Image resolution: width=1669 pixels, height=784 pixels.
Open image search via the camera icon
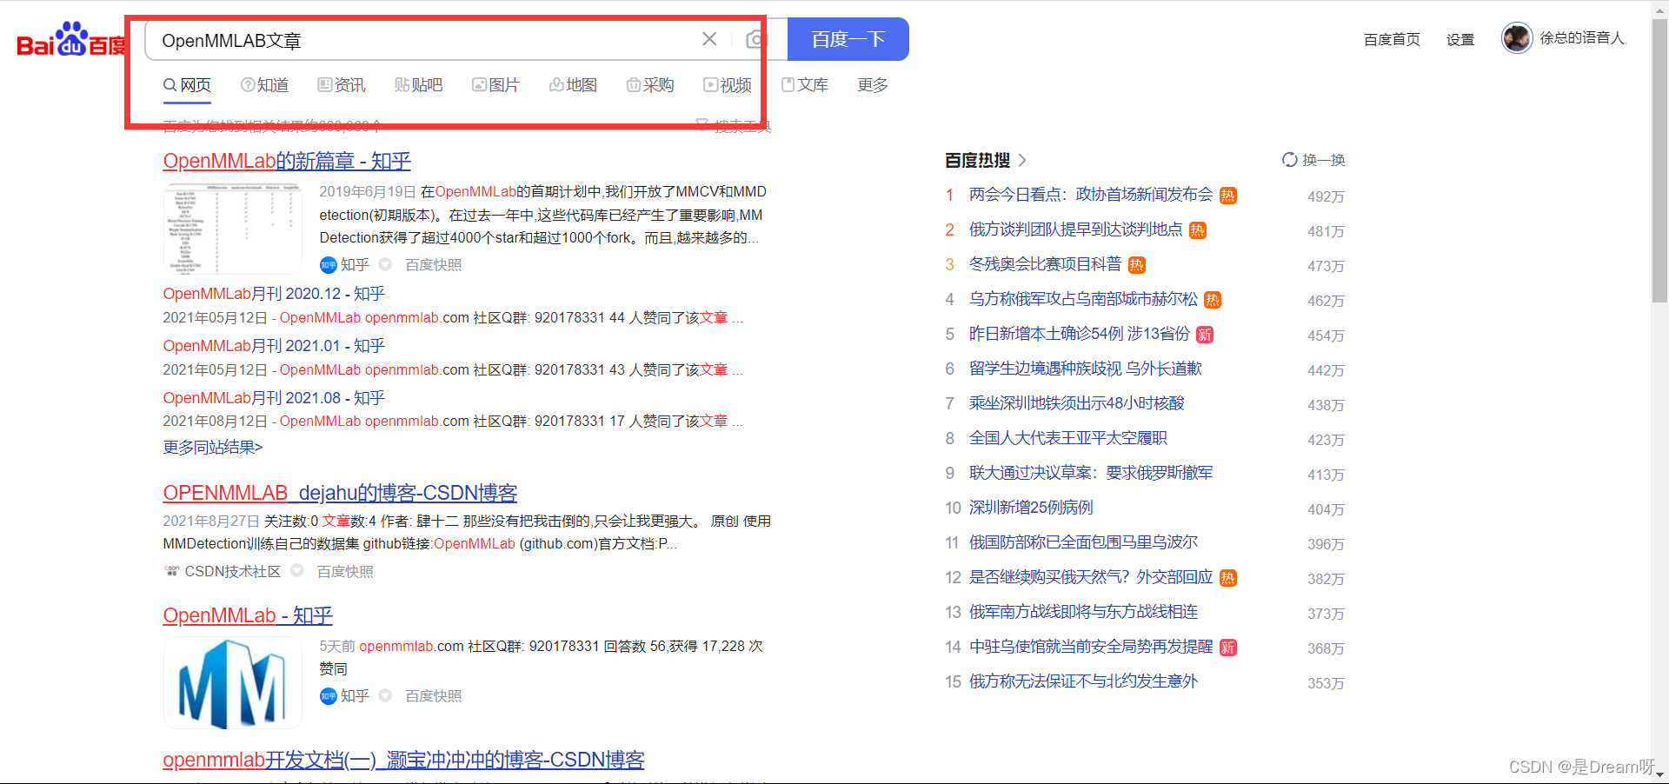(x=756, y=39)
